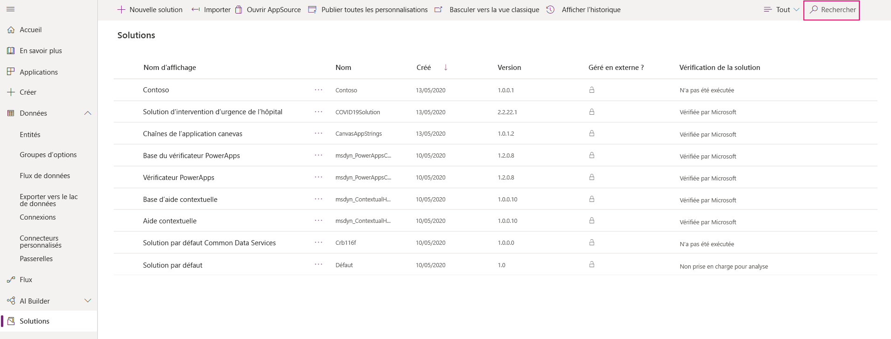Collapse the Données section chevron
Viewport: 891px width, 339px height.
click(x=88, y=113)
